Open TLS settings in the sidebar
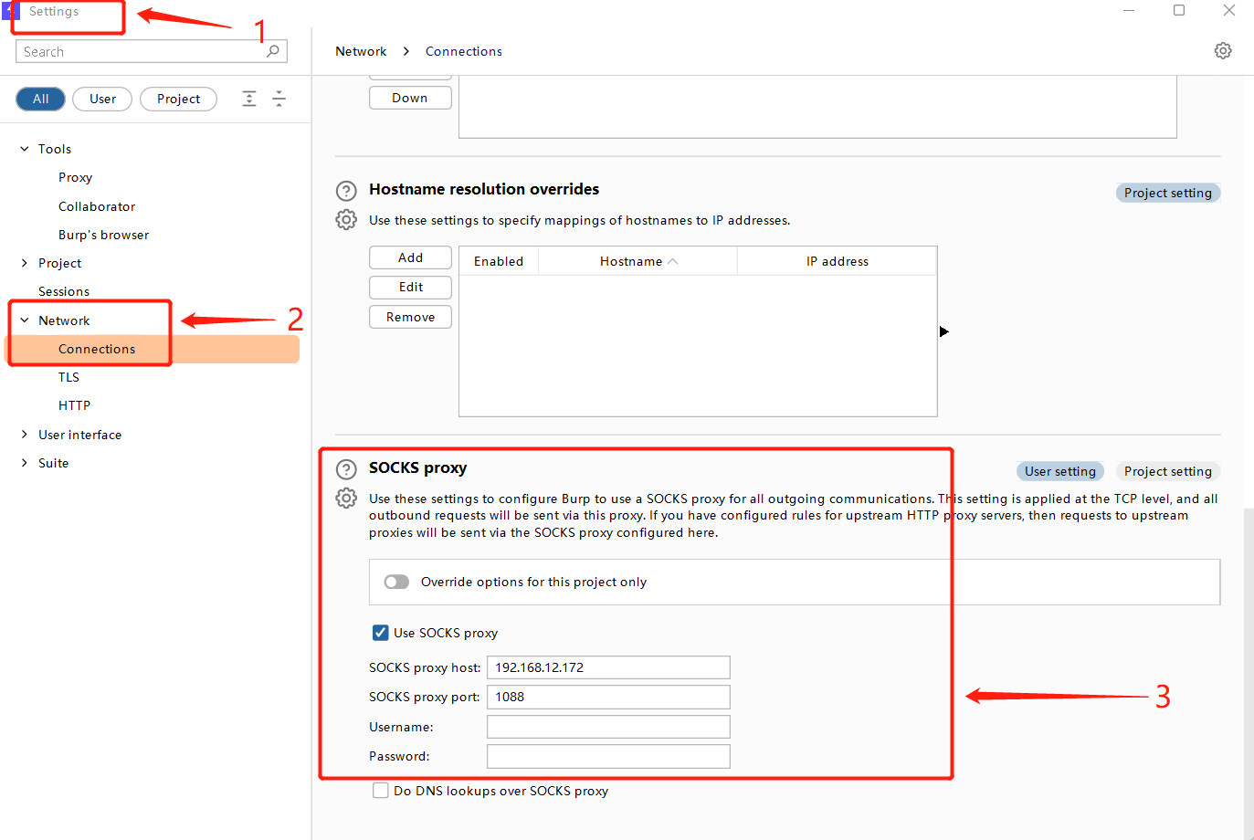This screenshot has width=1254, height=840. 68,377
